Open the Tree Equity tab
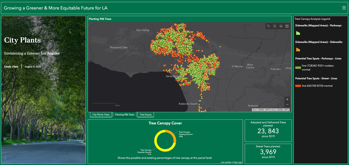Screen dimensions: 349x165 [146, 115]
